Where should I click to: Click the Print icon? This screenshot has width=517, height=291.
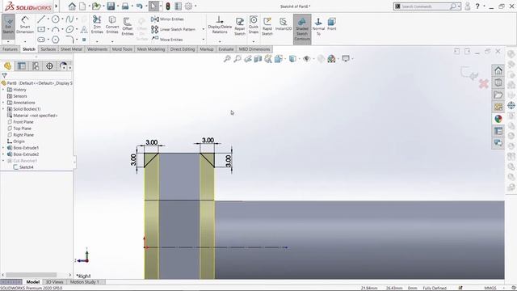point(125,6)
